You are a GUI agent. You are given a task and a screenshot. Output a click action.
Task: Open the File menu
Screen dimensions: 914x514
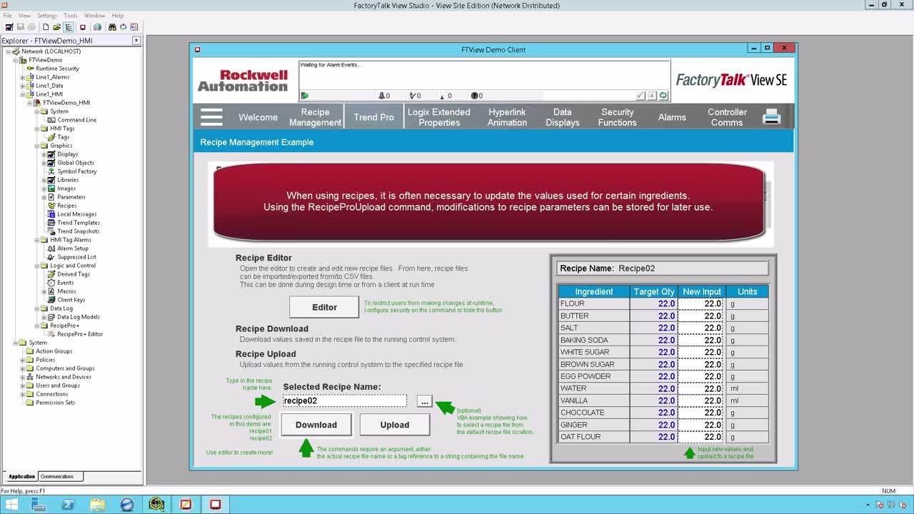7,15
